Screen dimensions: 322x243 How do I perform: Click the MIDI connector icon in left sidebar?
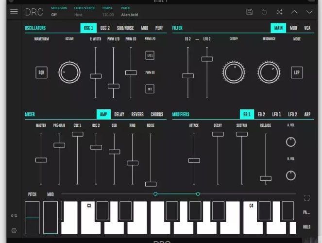pos(14,215)
